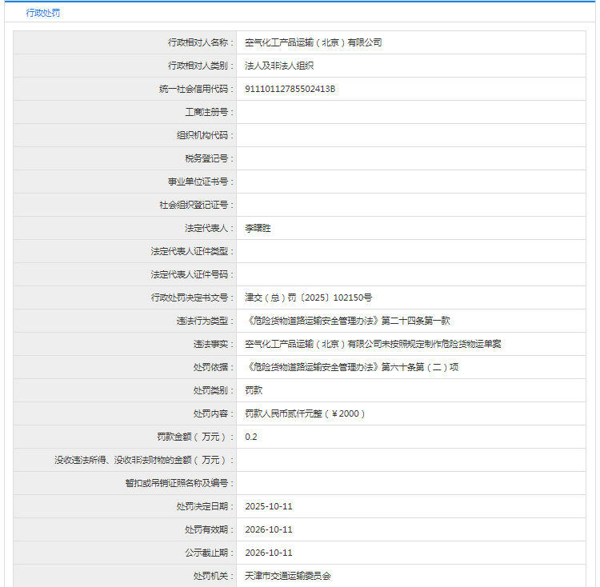Click the 公示截止期 date 2026-10-11
Image resolution: width=600 pixels, height=587 pixels.
tap(269, 553)
